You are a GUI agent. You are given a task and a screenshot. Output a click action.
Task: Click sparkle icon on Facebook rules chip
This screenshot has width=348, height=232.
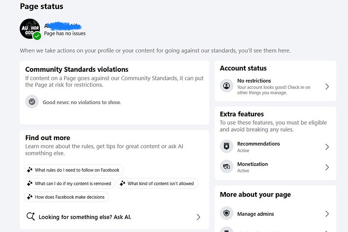click(30, 170)
